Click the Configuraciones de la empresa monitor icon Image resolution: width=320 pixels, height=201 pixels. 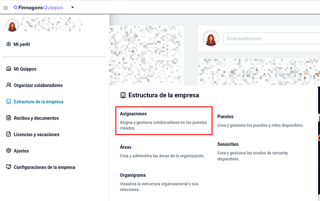coord(8,167)
